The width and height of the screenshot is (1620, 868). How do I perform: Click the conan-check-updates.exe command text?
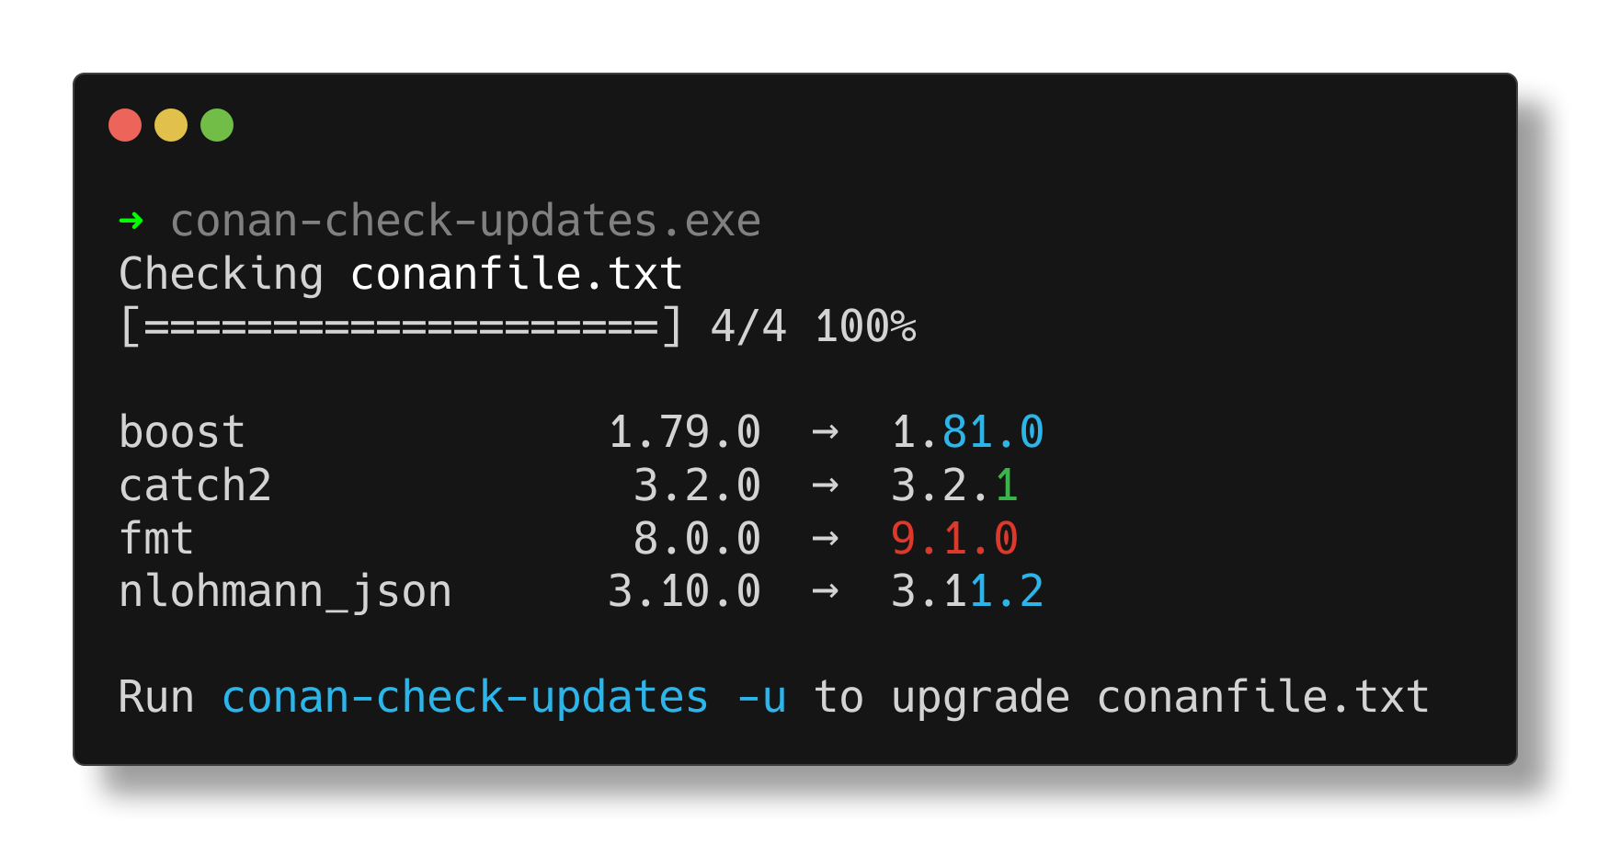[x=465, y=221]
